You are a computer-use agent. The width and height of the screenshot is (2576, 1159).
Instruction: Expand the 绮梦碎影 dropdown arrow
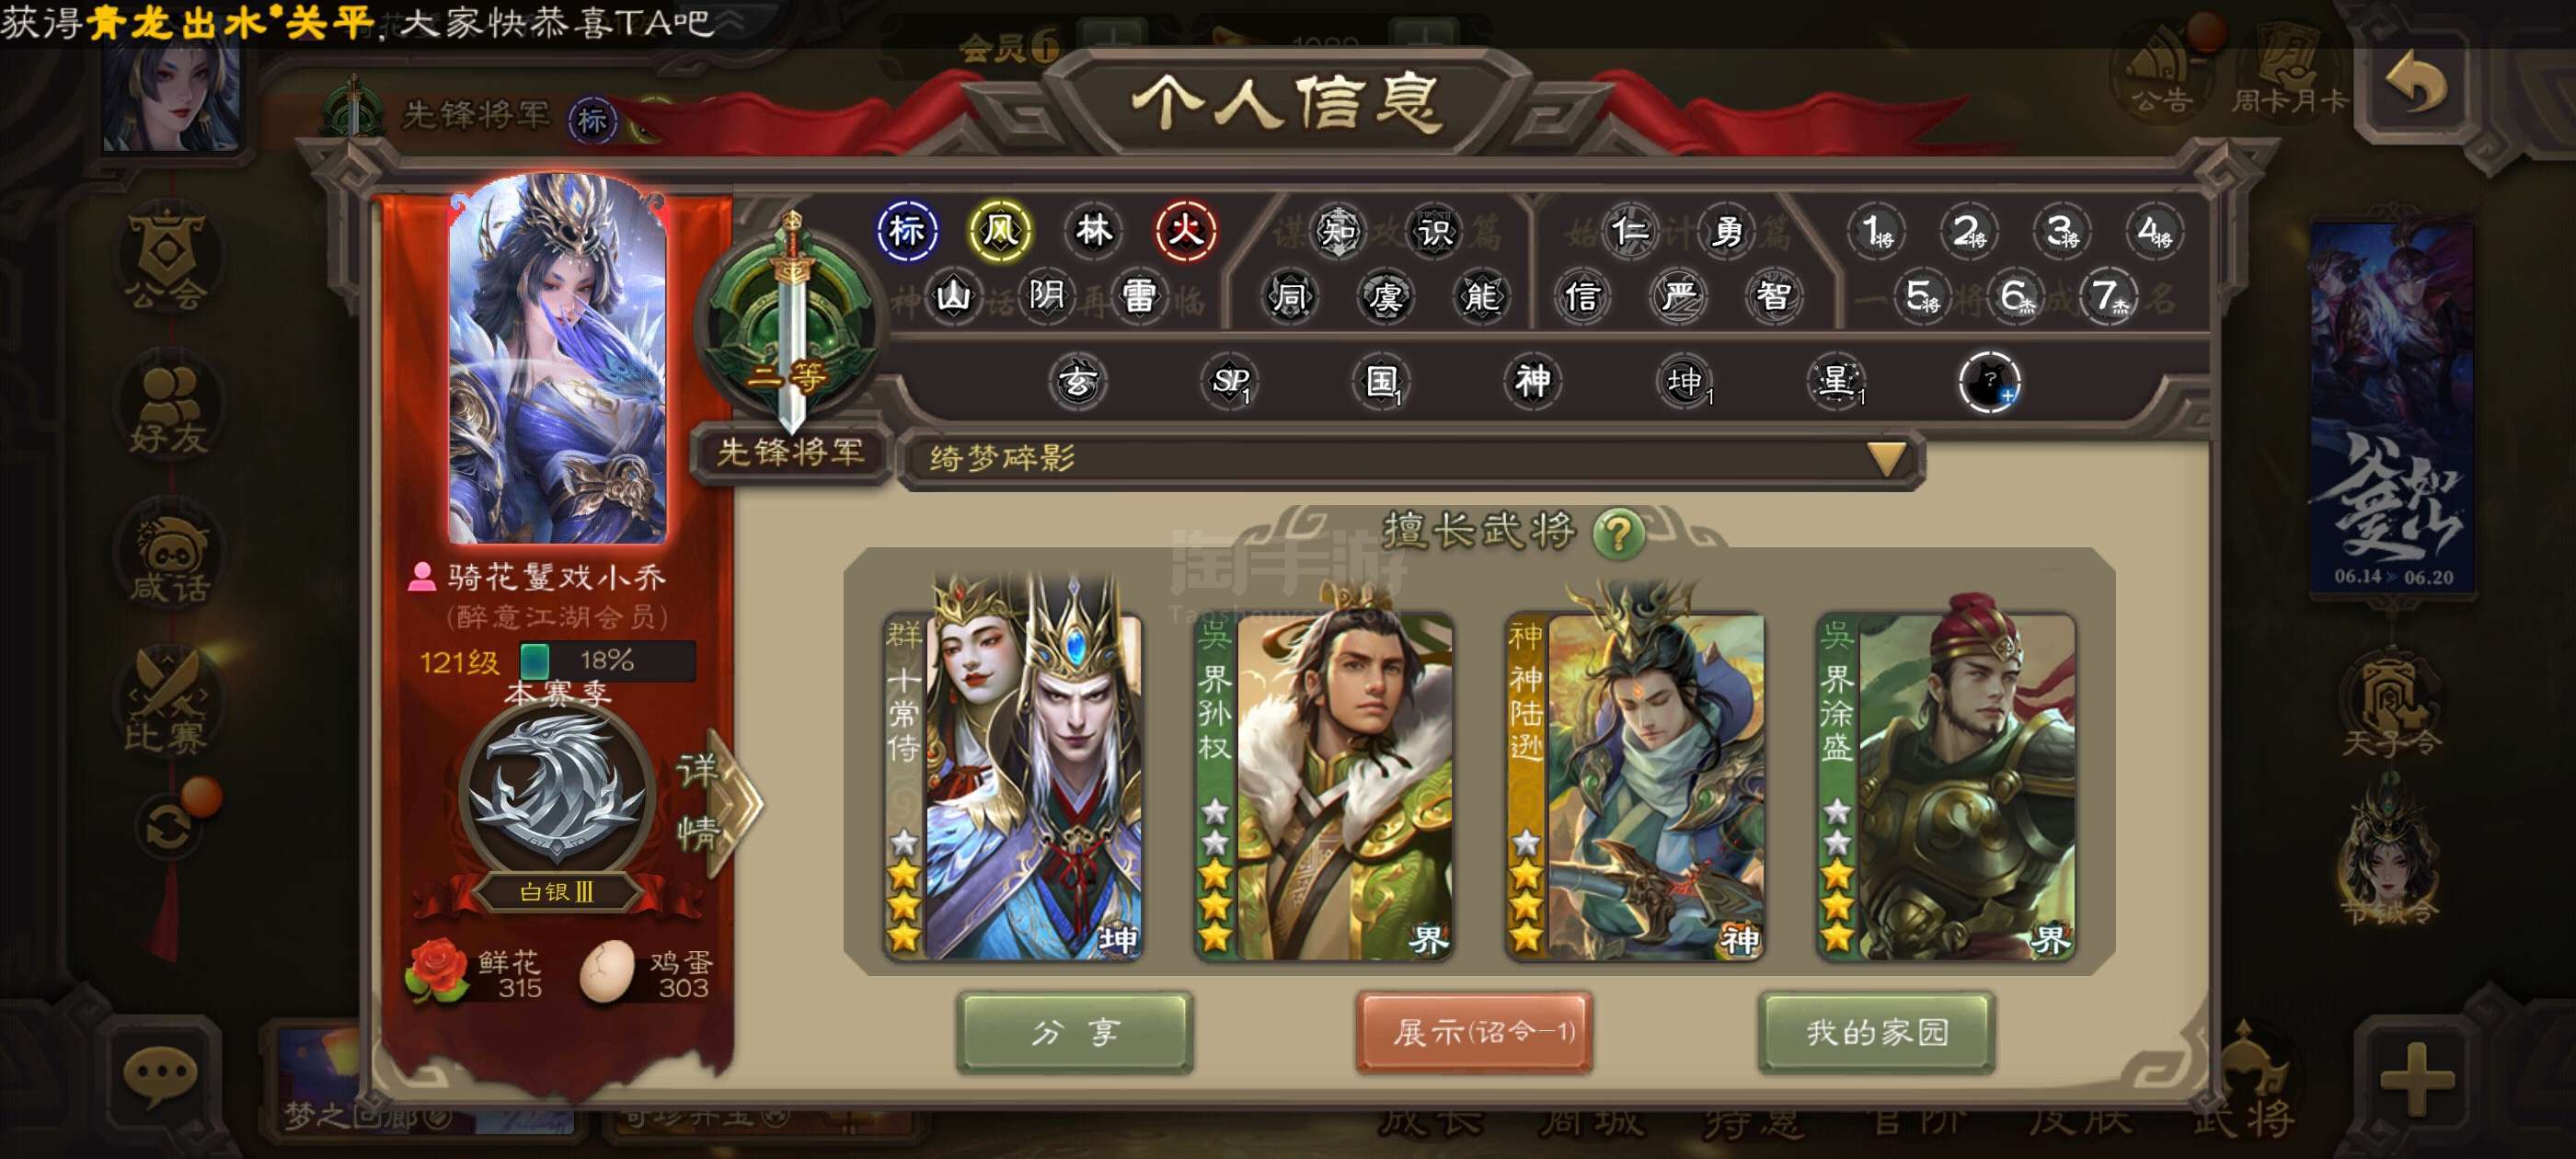pyautogui.click(x=1886, y=459)
